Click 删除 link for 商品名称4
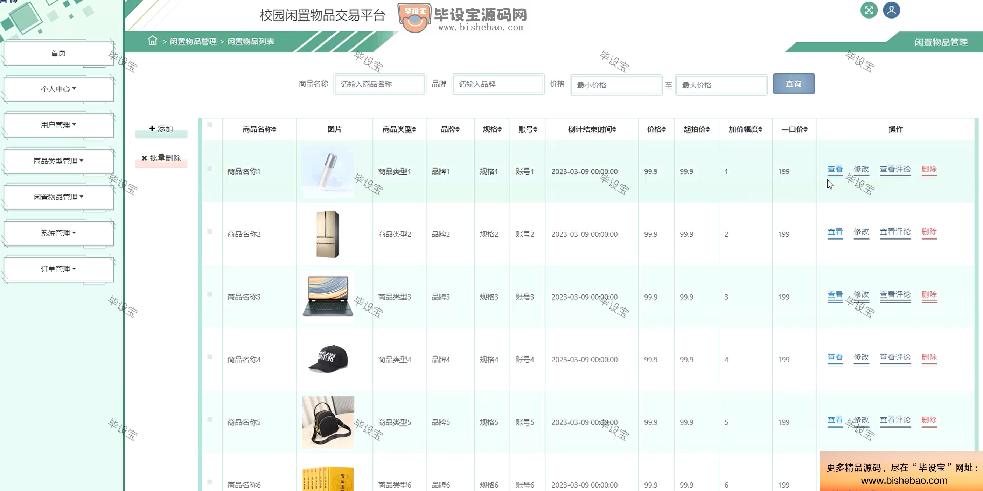 coord(929,357)
